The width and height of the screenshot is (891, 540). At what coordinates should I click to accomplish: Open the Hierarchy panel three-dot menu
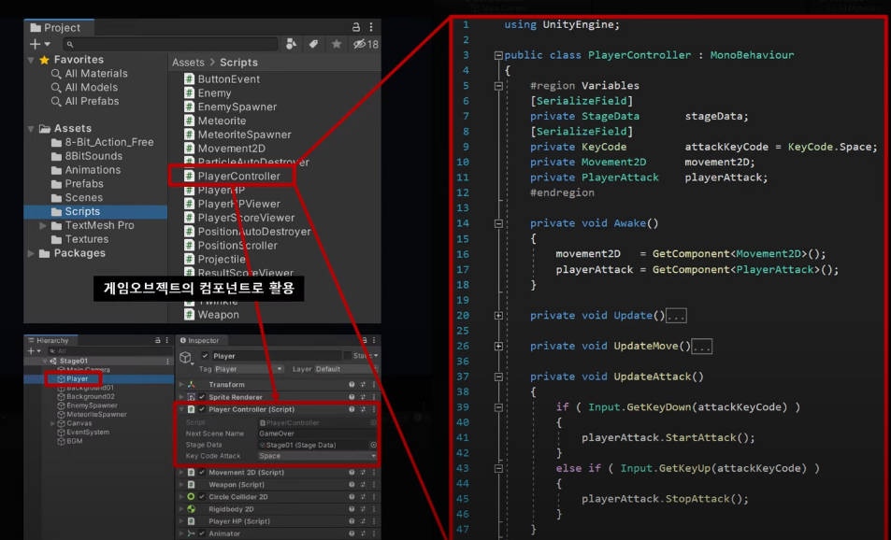[166, 340]
